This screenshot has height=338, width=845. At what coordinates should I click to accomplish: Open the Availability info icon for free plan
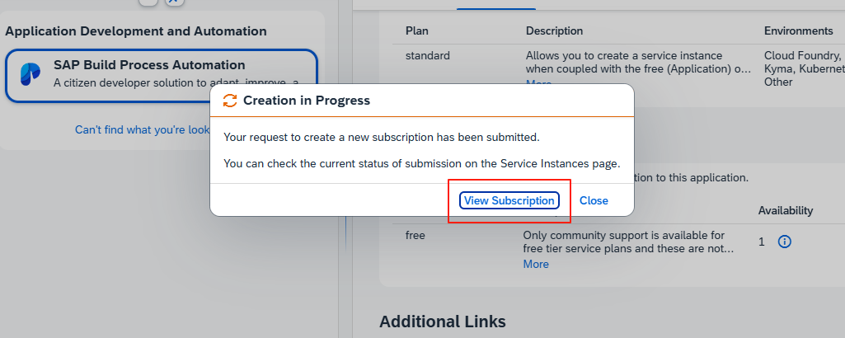(x=785, y=242)
